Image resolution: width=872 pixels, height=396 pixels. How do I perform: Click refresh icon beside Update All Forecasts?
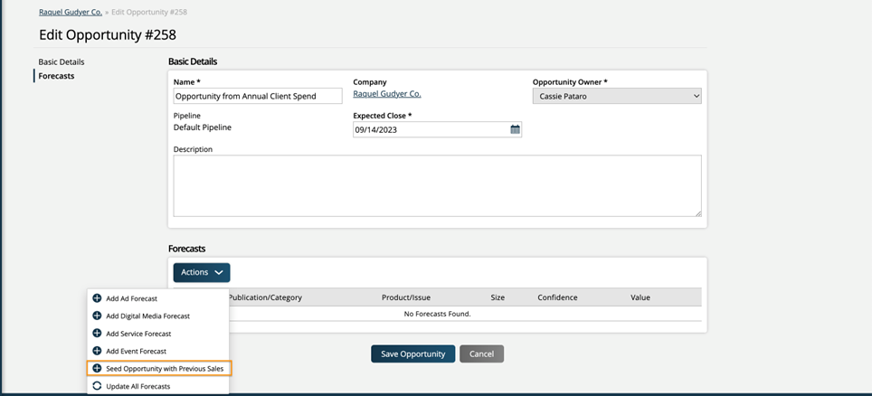pyautogui.click(x=97, y=386)
